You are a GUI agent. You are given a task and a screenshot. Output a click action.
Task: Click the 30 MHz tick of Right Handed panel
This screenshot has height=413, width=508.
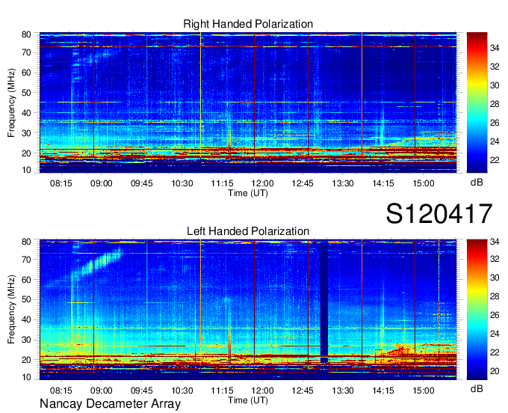pyautogui.click(x=26, y=133)
